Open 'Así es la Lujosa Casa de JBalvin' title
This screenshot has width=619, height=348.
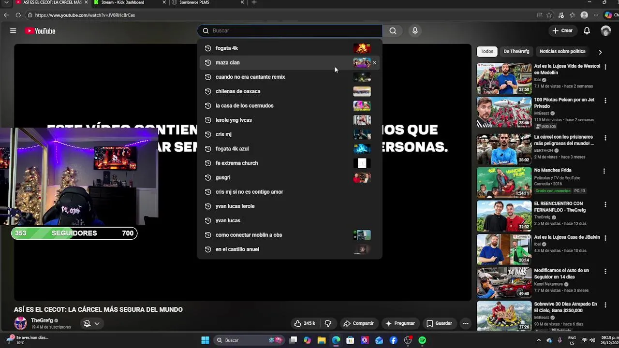(567, 237)
